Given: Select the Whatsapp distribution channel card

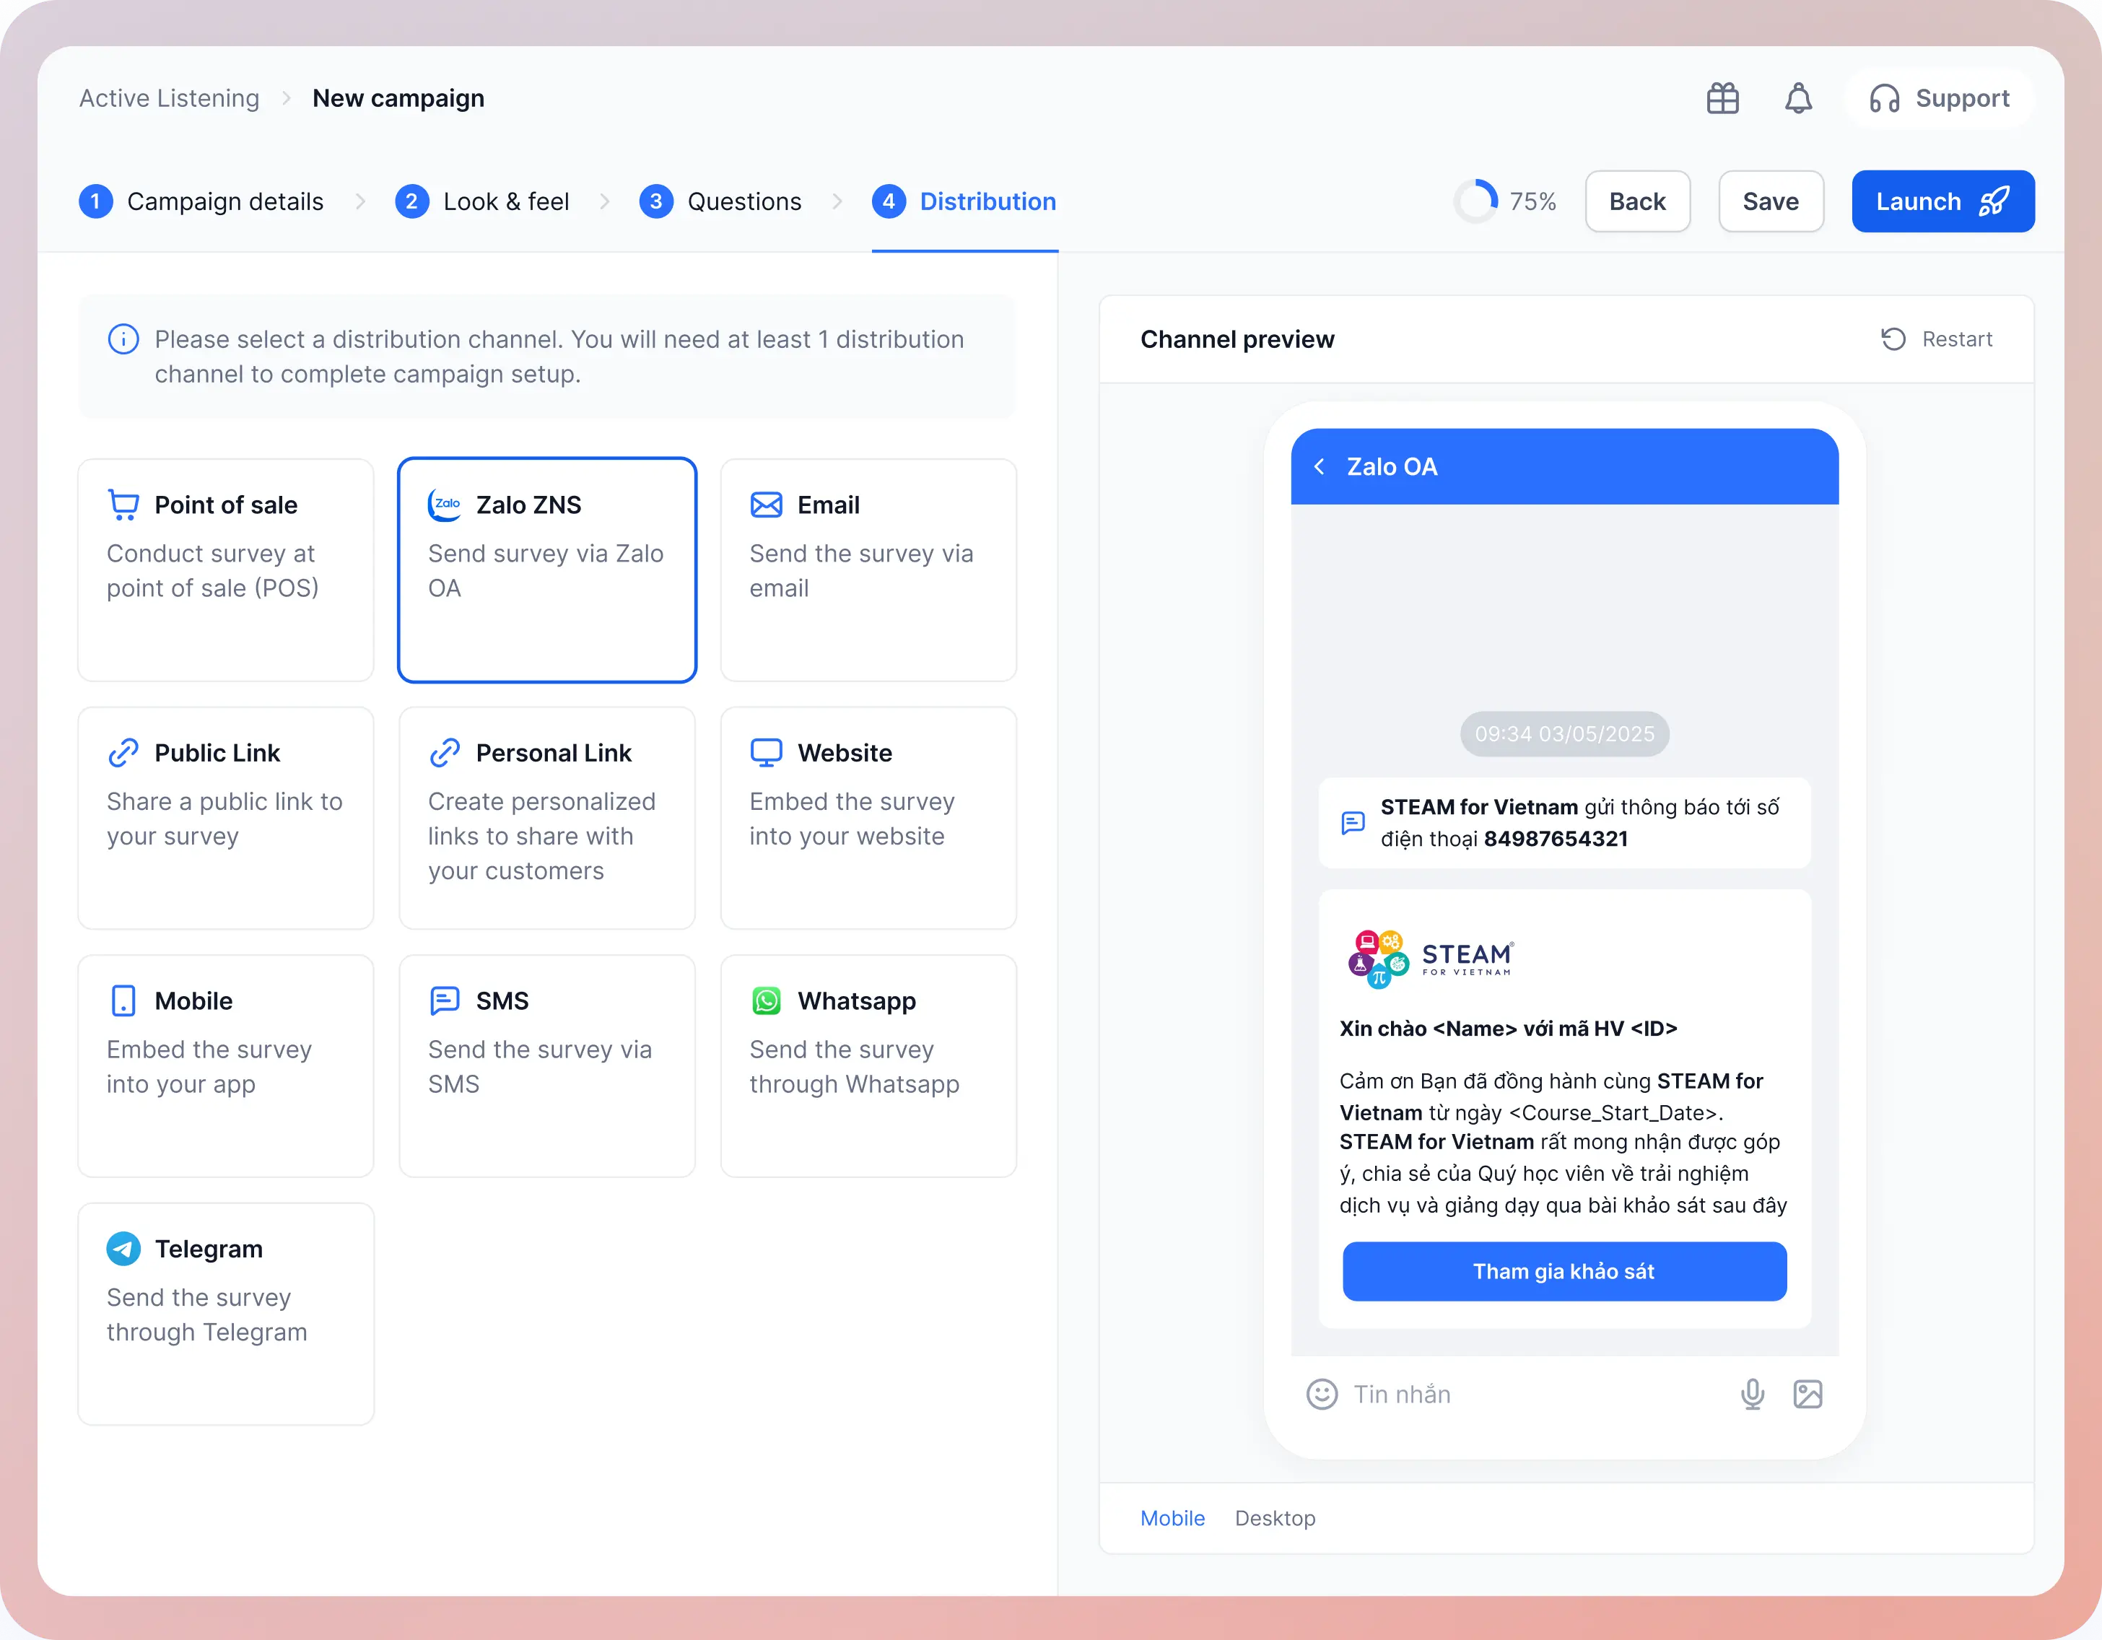Looking at the screenshot, I should point(868,1065).
